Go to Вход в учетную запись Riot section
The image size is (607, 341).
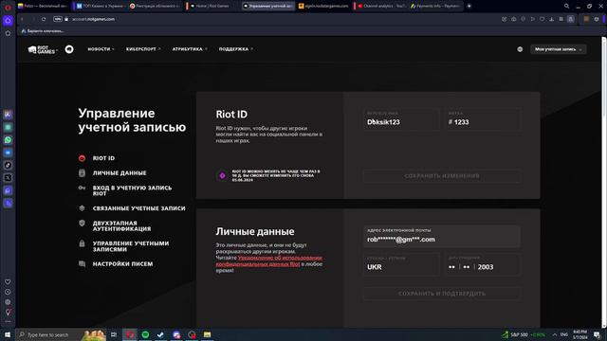pos(132,190)
